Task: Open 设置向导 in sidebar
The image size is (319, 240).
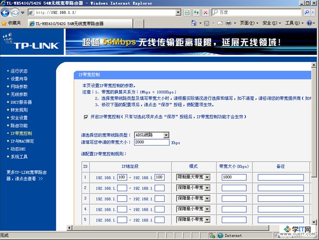Action: pyautogui.click(x=19, y=79)
